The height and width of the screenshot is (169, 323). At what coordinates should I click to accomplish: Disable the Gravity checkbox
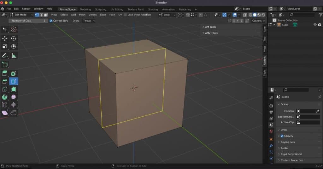(282, 136)
